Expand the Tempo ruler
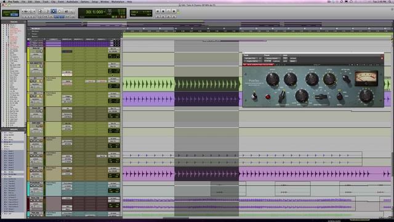Screen dimensions: 394x222 click(x=29, y=34)
